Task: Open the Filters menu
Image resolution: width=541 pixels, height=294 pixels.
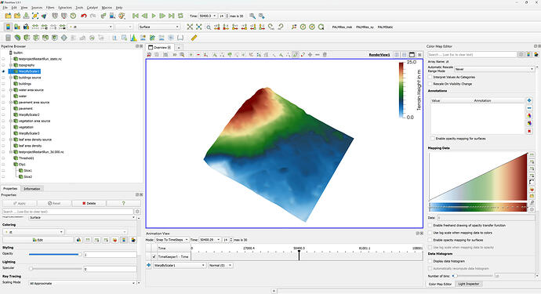Action: [x=50, y=7]
